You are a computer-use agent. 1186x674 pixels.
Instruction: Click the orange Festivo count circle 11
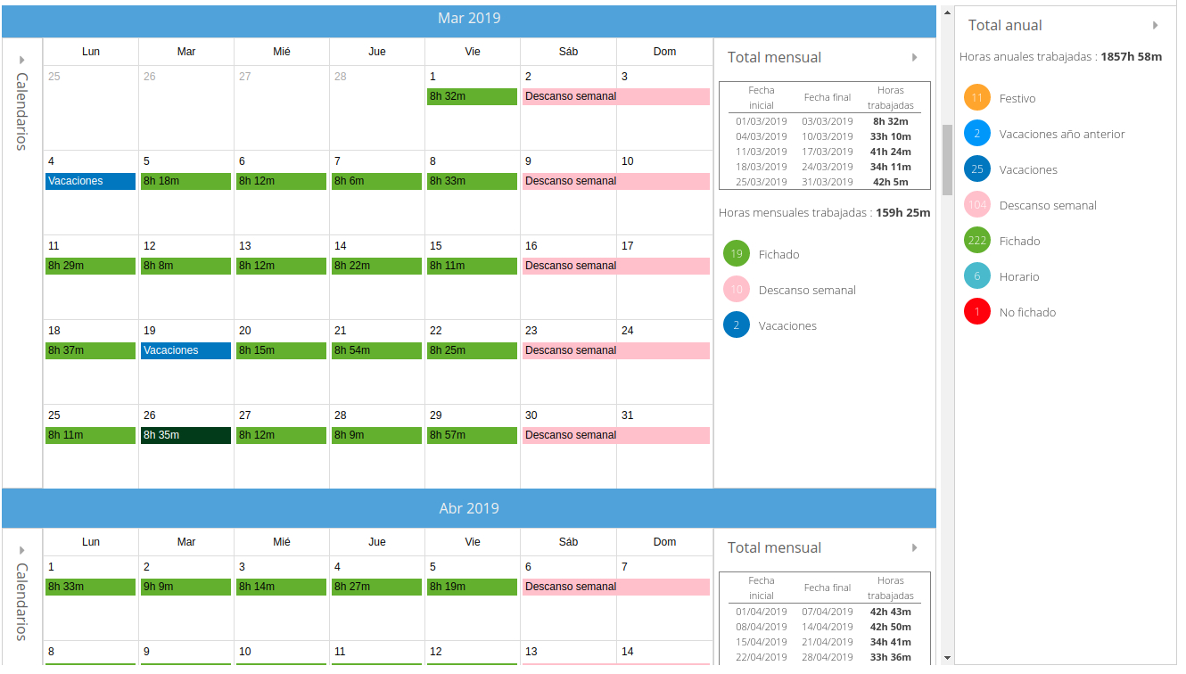tap(977, 98)
